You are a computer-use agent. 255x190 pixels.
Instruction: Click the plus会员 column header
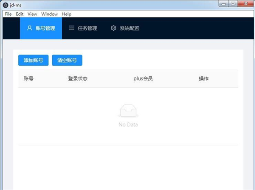click(143, 78)
